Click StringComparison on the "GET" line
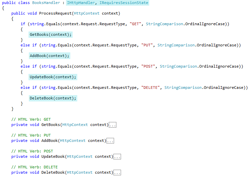This screenshot has height=177, width=251. click(164, 24)
